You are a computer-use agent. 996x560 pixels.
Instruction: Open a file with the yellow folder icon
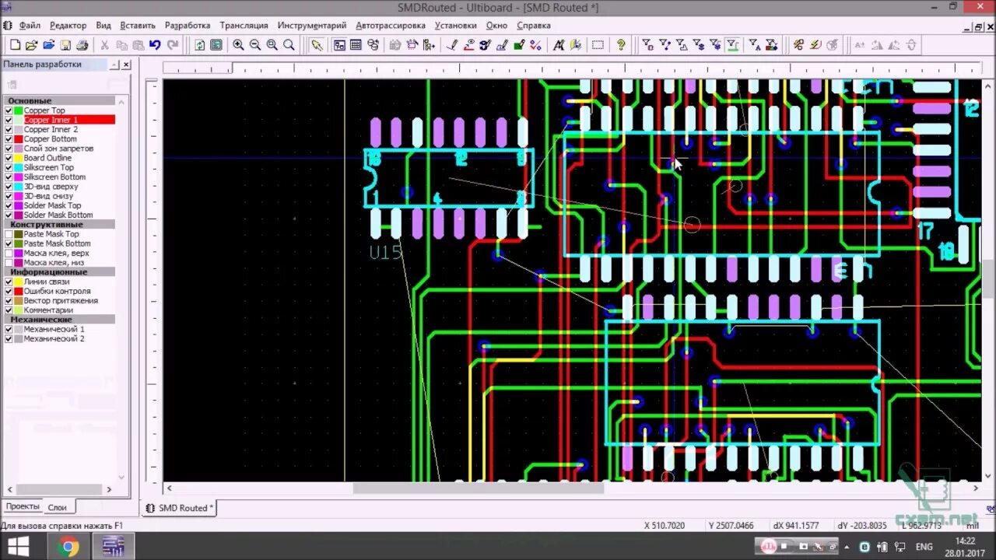(x=32, y=45)
